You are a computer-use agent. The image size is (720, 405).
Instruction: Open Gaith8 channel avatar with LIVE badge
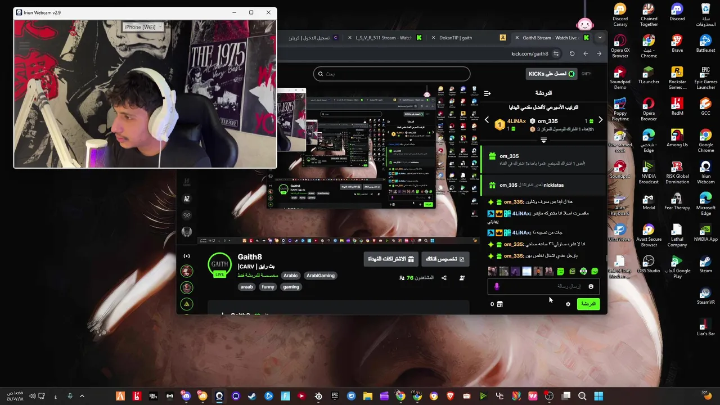click(x=219, y=266)
